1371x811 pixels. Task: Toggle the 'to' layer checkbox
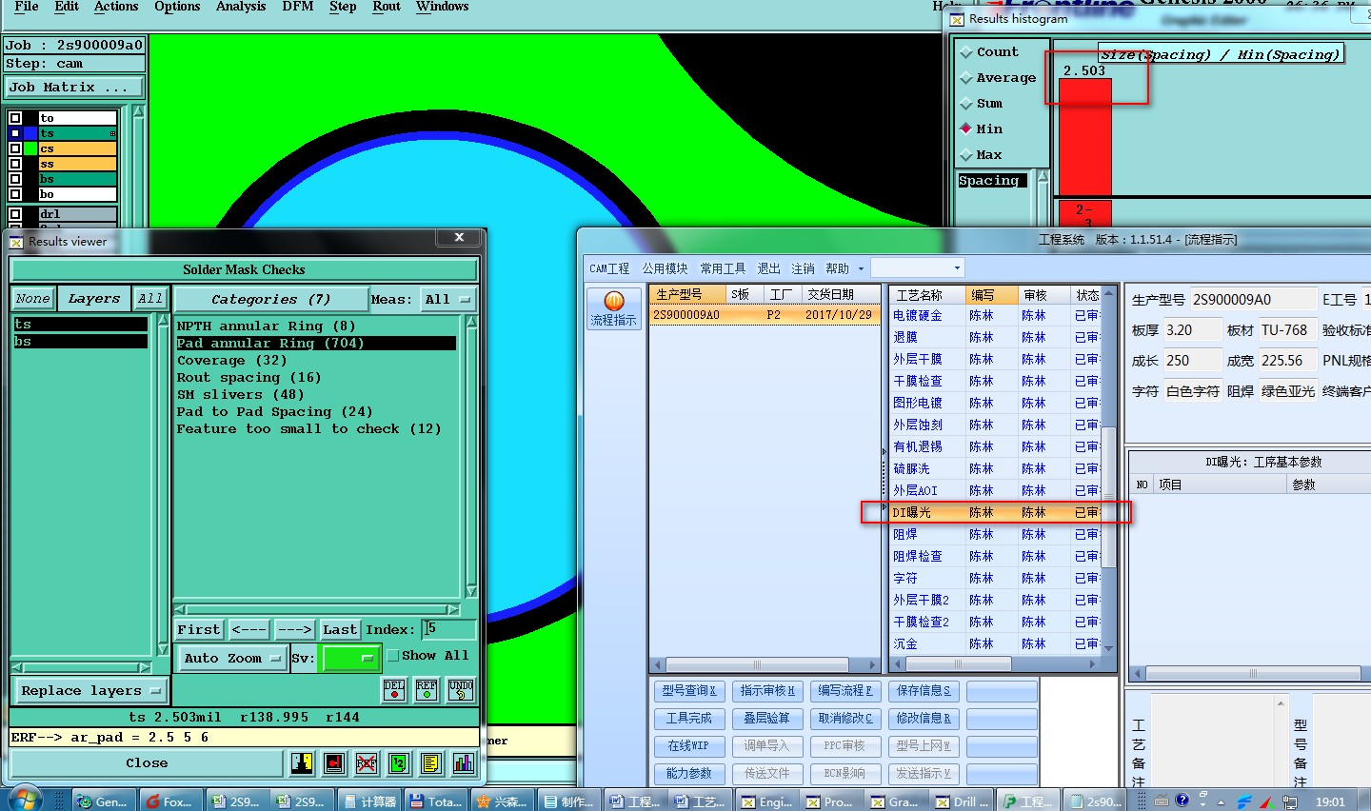tap(15, 118)
